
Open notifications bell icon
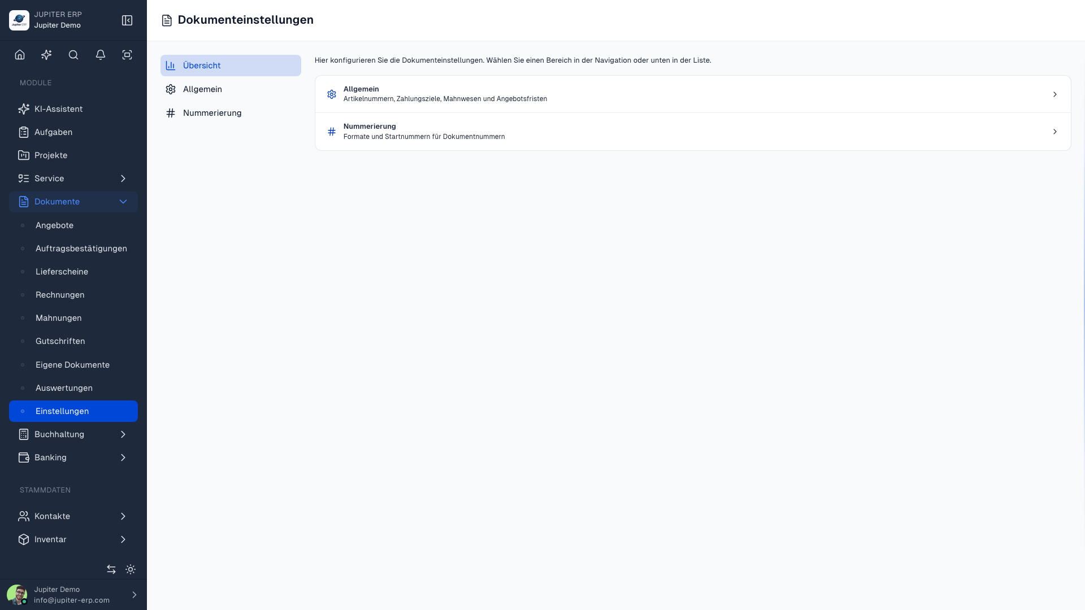pos(101,55)
